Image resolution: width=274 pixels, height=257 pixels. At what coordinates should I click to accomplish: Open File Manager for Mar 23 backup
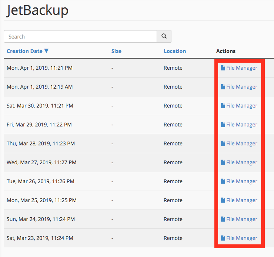(x=239, y=238)
